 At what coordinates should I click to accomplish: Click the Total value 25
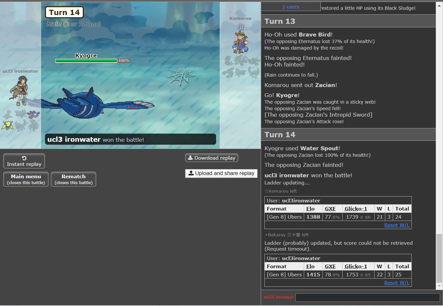pos(398,275)
